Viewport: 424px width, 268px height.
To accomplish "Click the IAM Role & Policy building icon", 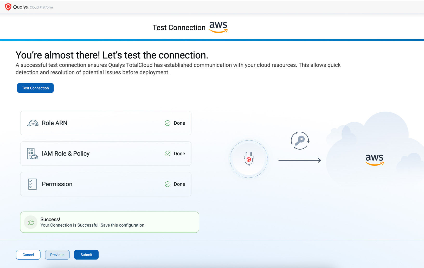I will [32, 154].
